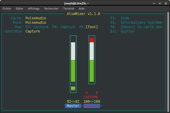Click the F3: Lecture view option
The height and width of the screenshot is (113, 170).
click(x=37, y=27)
